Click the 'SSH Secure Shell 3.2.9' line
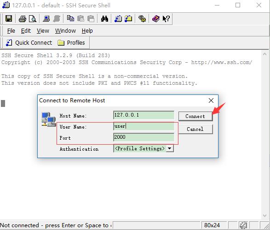Viewport: 270px width, 230px height. (x=56, y=55)
